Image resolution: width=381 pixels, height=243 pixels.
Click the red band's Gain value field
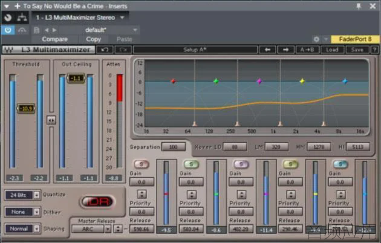[x=142, y=182]
